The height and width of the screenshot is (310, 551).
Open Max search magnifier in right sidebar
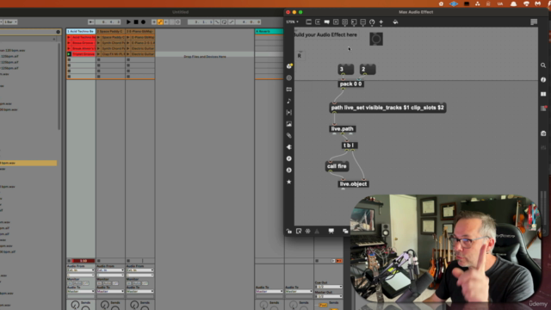tap(543, 65)
